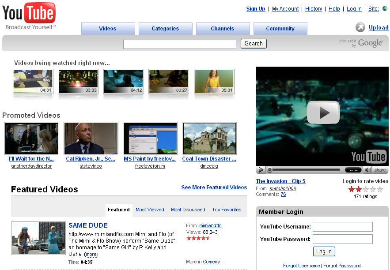Click the first red rating star
Viewport: 390px width, 270px height.
(352, 190)
